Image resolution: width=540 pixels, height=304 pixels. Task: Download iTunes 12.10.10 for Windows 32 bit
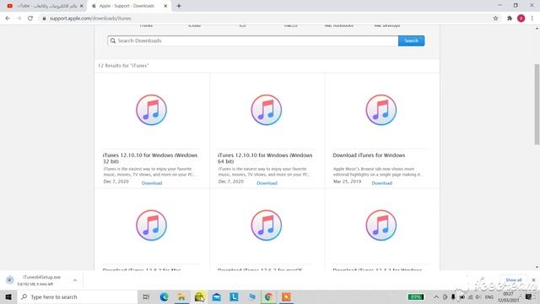(x=152, y=183)
